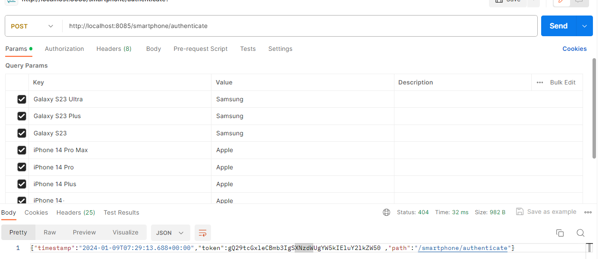
Task: Switch to Preview response view
Action: pyautogui.click(x=84, y=232)
